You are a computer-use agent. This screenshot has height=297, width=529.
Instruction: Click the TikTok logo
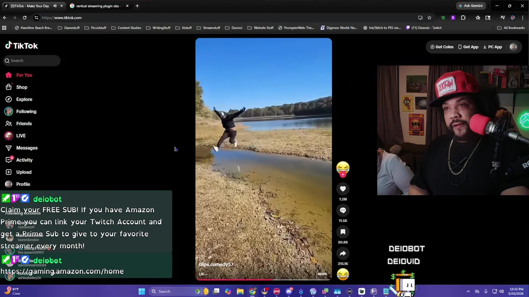pos(21,46)
